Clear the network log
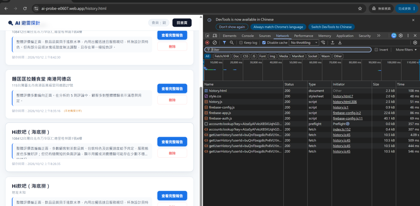 pyautogui.click(x=215, y=43)
